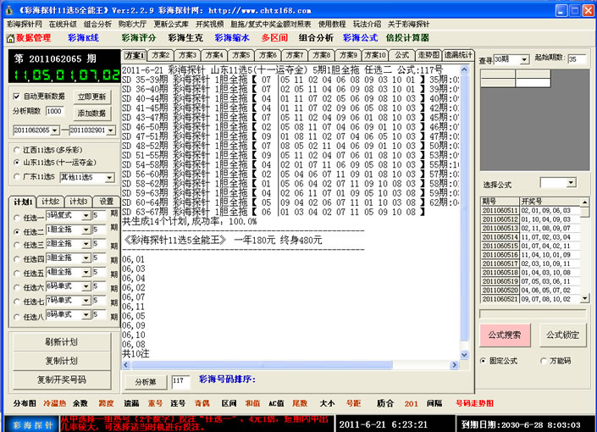
Task: Switch to the 方案3 tab
Action: [187, 55]
